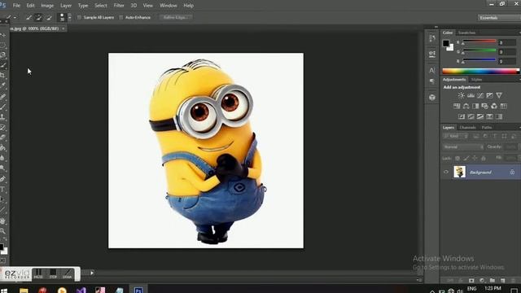This screenshot has width=521, height=293.
Task: Select the Move tool
Action: pyautogui.click(x=3, y=35)
